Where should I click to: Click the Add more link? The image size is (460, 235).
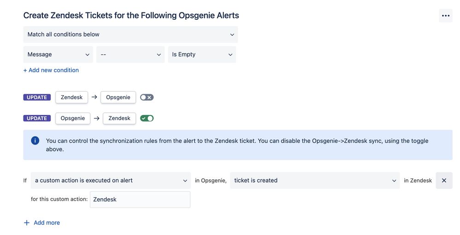(x=47, y=223)
